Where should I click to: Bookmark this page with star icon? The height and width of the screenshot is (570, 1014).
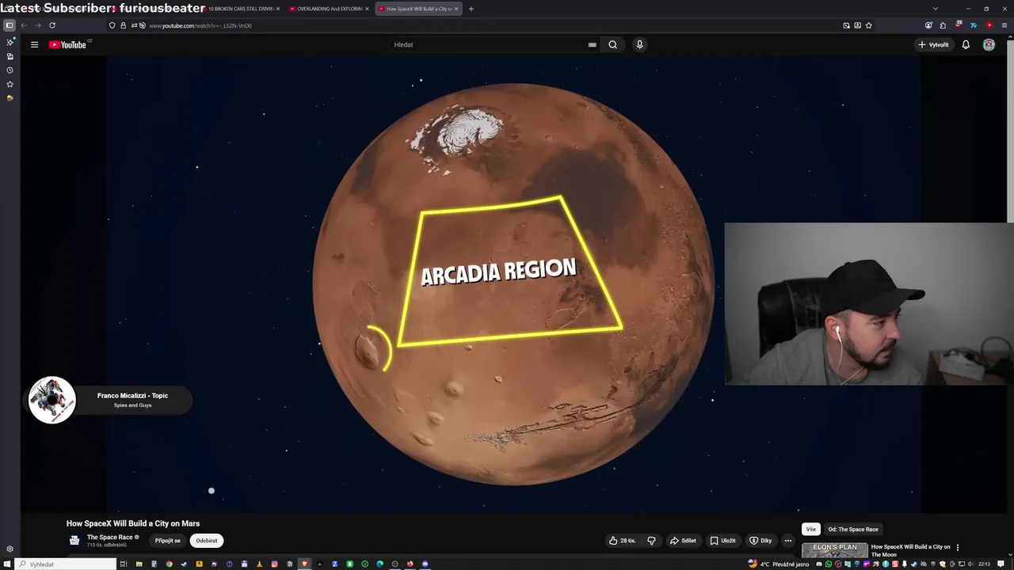point(868,25)
